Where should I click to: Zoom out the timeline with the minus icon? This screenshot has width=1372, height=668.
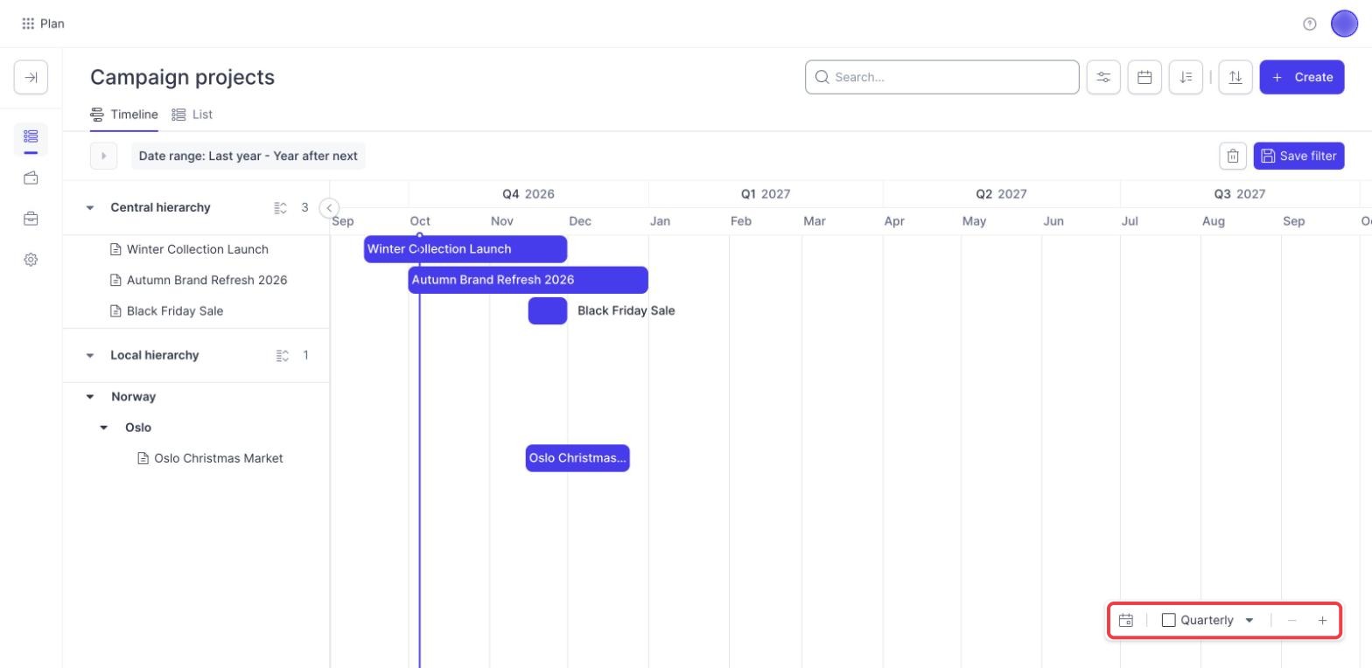pyautogui.click(x=1292, y=620)
